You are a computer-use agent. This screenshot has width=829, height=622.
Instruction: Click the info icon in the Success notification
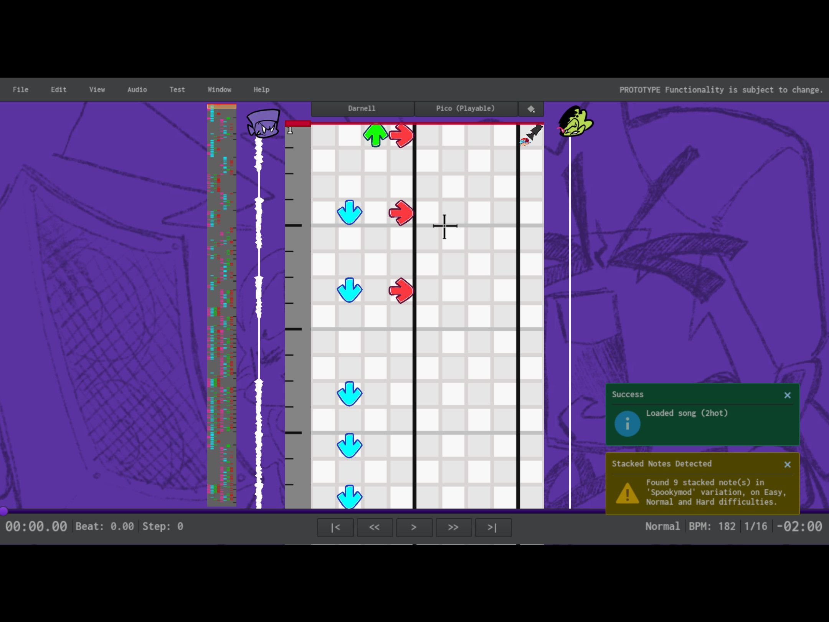[x=628, y=423]
